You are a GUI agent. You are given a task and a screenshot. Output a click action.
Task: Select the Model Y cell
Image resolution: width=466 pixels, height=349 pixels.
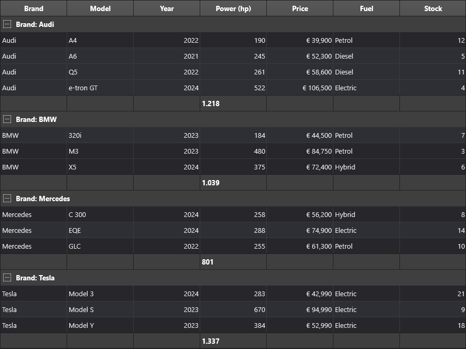click(x=100, y=325)
